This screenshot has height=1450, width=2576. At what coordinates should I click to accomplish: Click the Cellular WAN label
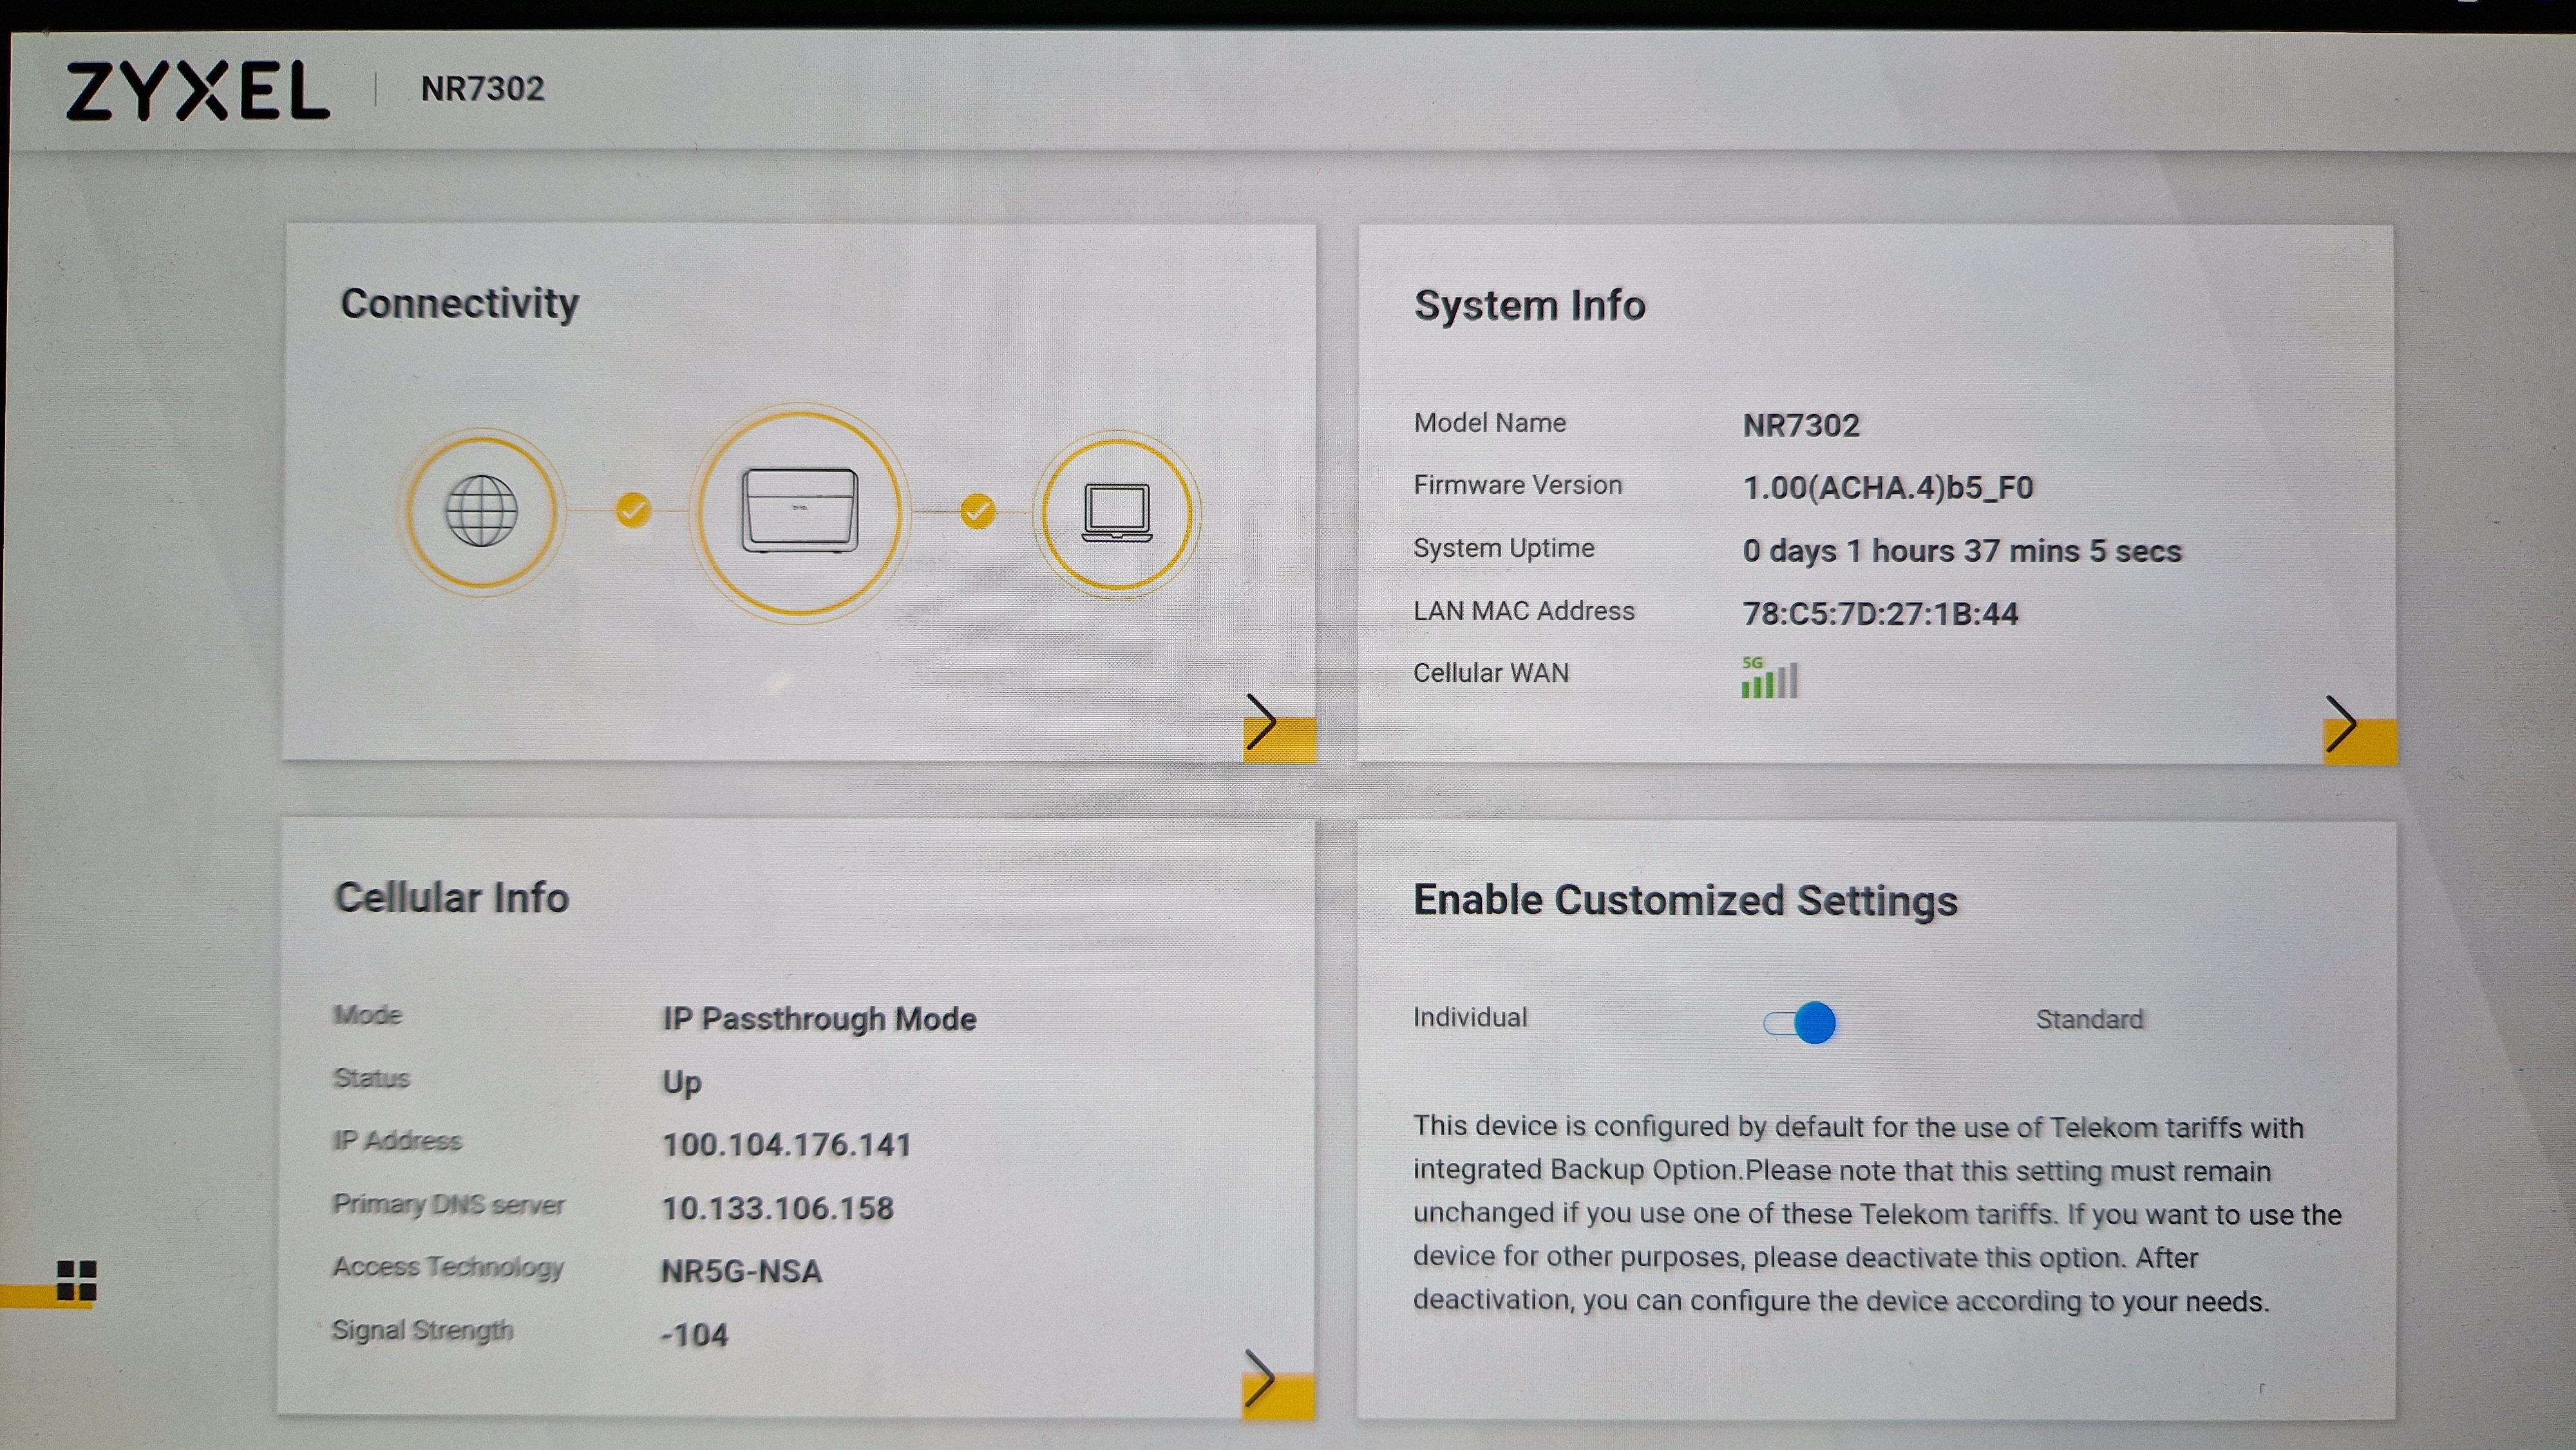tap(1491, 673)
